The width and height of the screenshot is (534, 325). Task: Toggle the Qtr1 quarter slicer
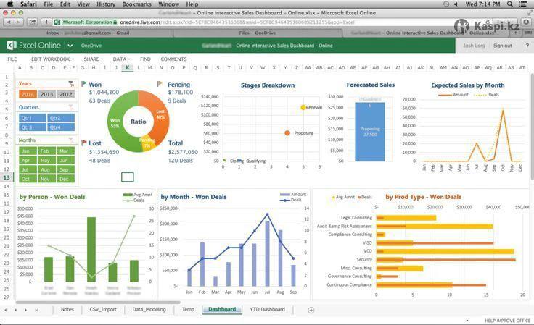[x=33, y=118]
